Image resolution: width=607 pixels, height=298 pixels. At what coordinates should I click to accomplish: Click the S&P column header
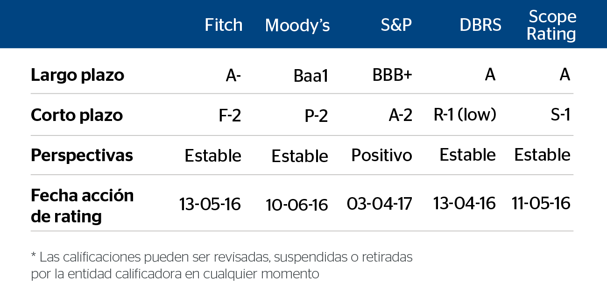click(396, 25)
